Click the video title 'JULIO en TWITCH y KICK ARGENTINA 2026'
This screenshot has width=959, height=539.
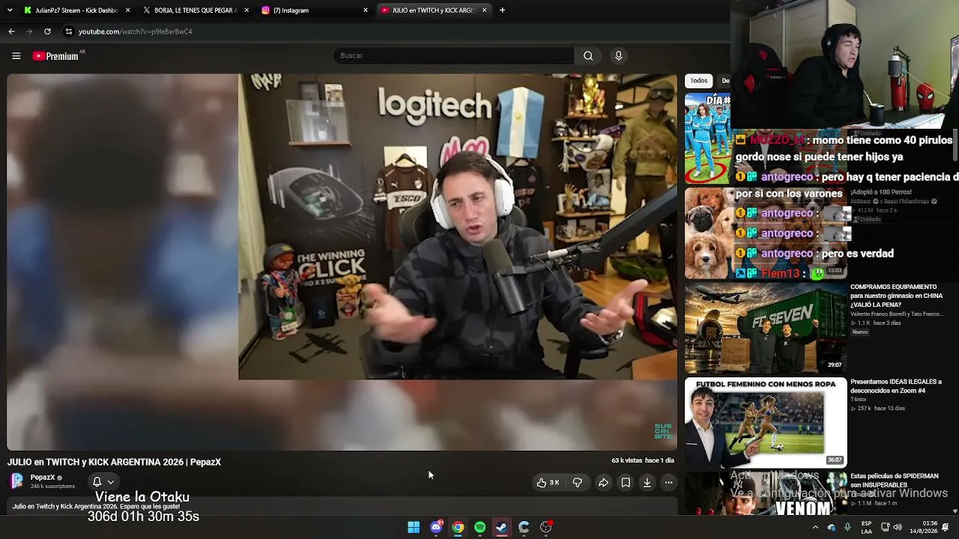[x=114, y=462]
